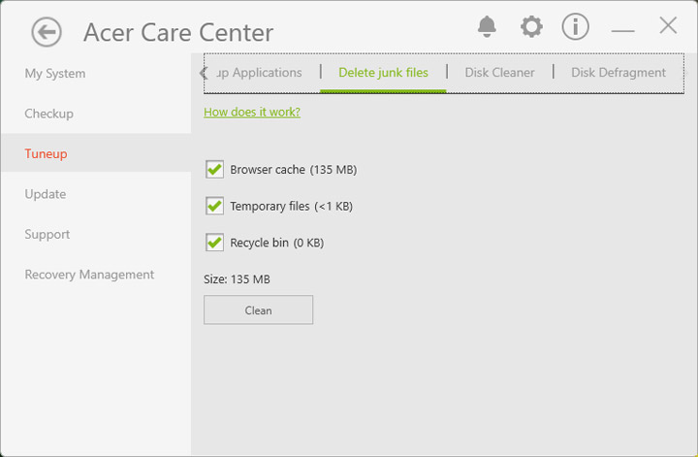Viewport: 698px width, 457px height.
Task: Select Update in the sidebar
Action: pyautogui.click(x=46, y=194)
